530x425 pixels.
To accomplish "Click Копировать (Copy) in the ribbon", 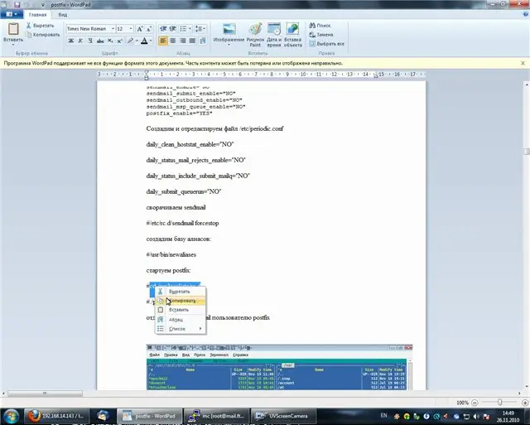I will point(43,35).
